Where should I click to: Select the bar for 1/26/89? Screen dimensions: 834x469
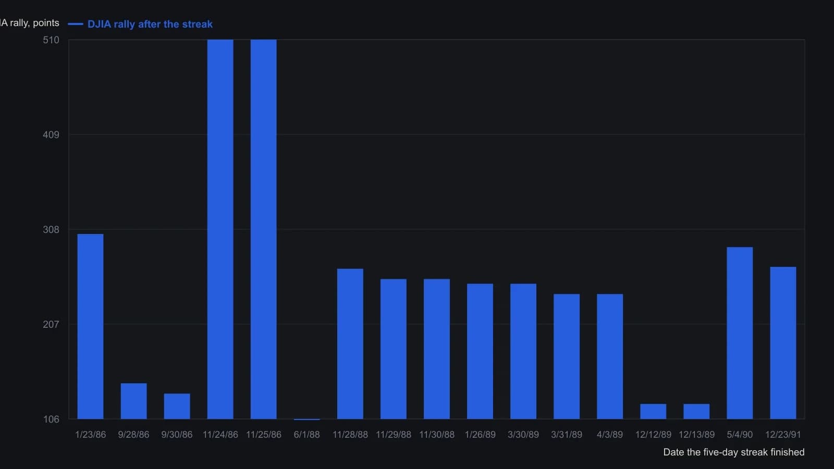click(480, 351)
